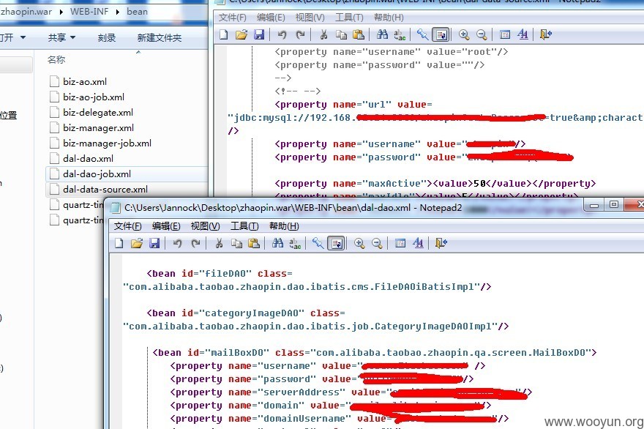
Task: Click Open folder icon in dal-data-source.xml Notepad2 toolbar
Action: tap(241, 35)
